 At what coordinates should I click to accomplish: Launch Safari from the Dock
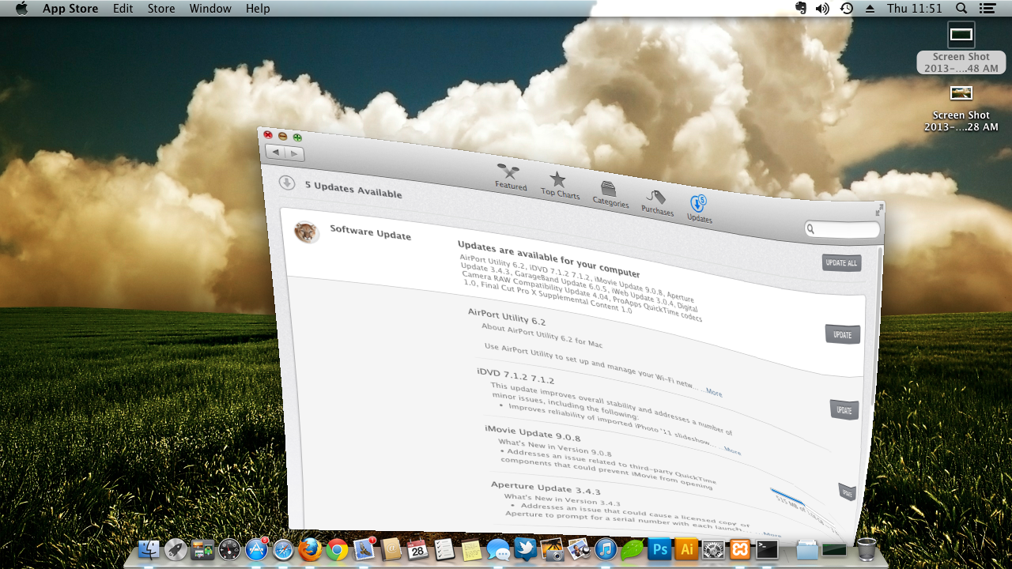pyautogui.click(x=284, y=549)
